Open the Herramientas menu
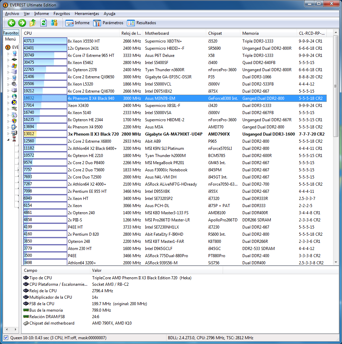342x344 pixels. point(87,14)
